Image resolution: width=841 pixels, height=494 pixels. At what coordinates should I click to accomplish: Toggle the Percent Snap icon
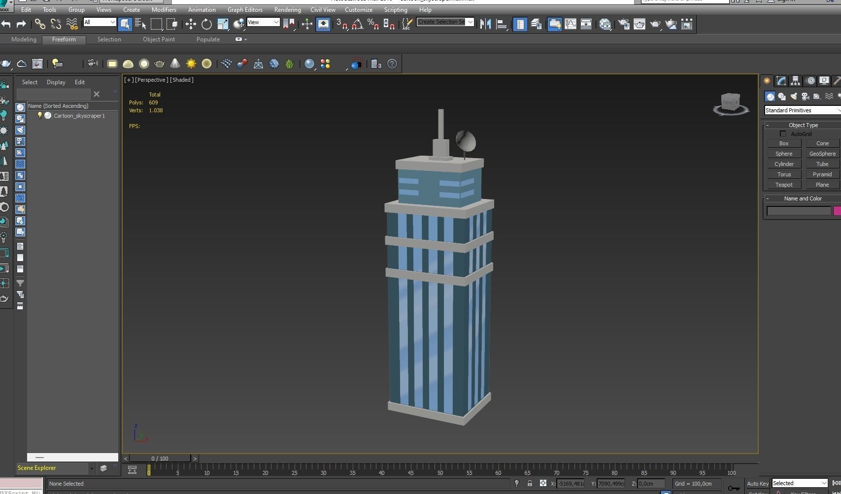point(373,24)
